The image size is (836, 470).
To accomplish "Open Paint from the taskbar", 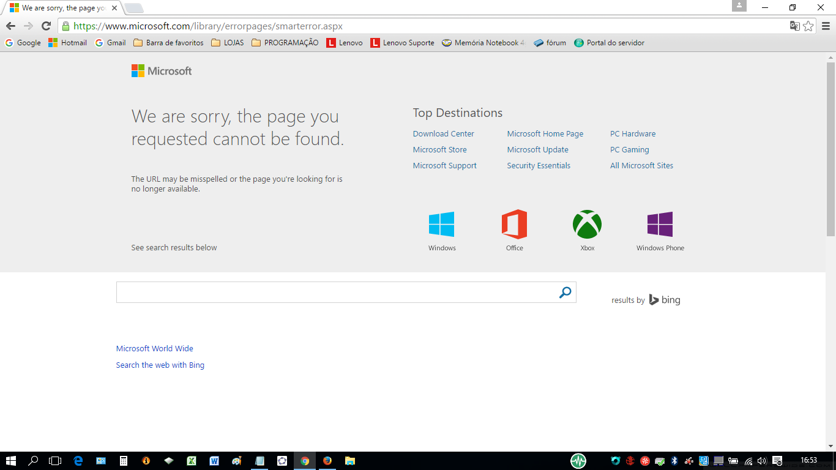I will click(237, 461).
